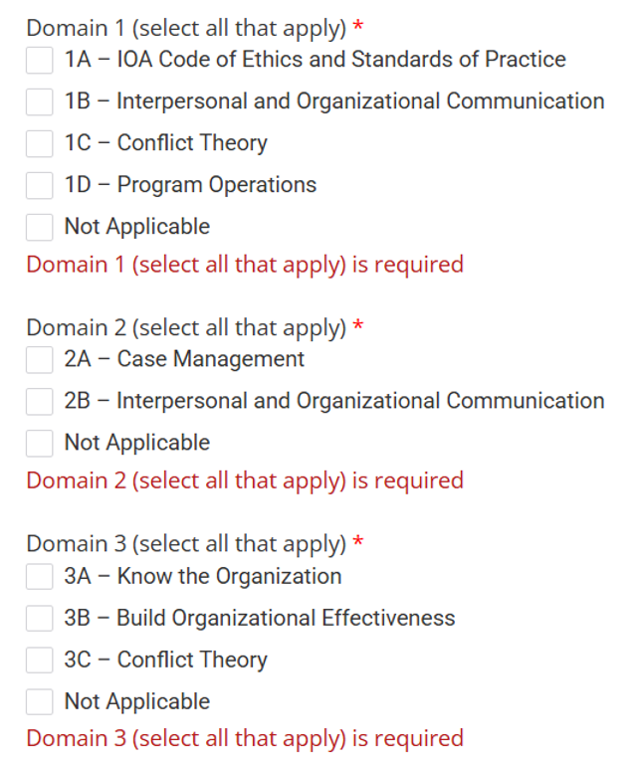Enable the 1D Program Operations checkbox

click(39, 185)
